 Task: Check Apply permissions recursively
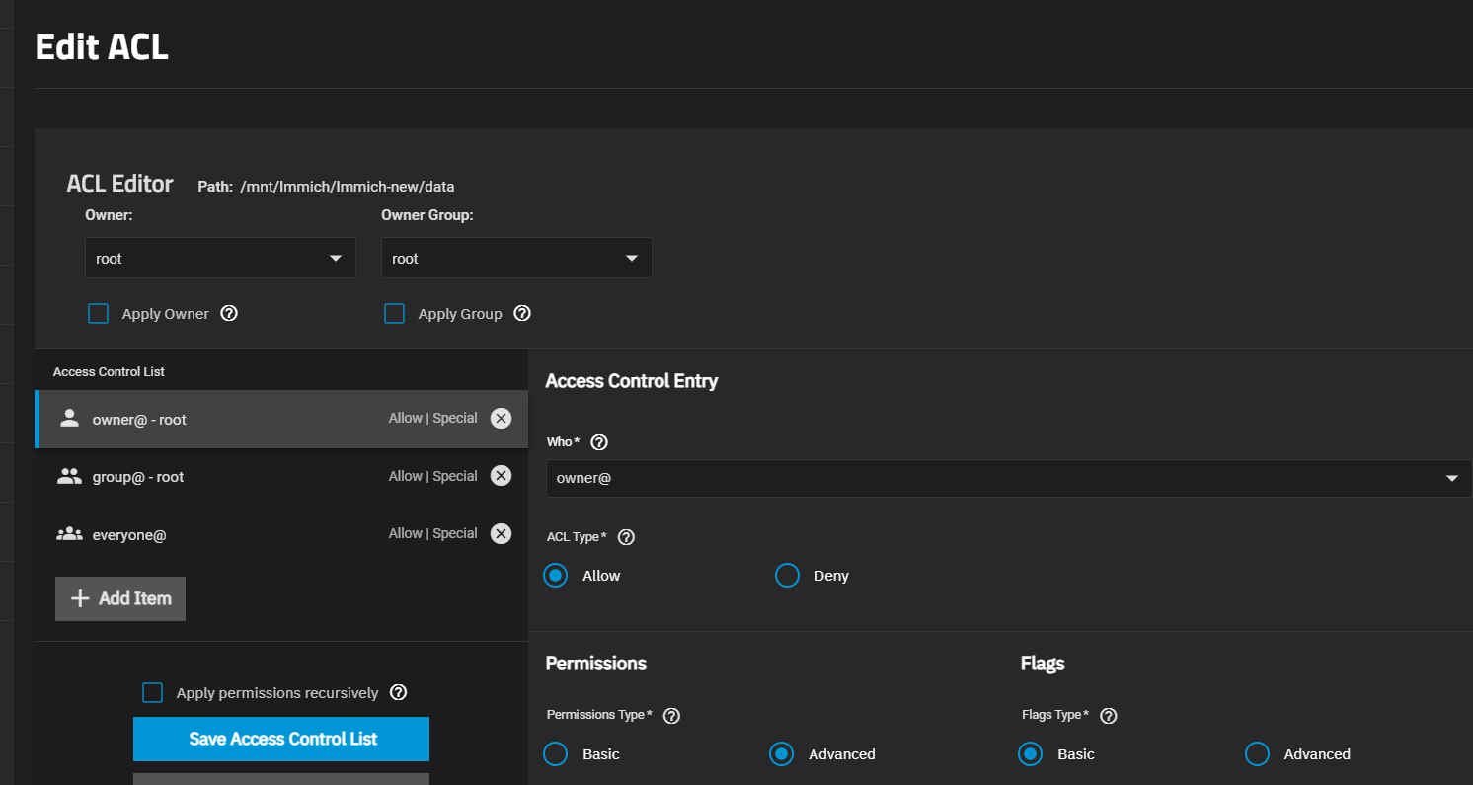pos(153,693)
